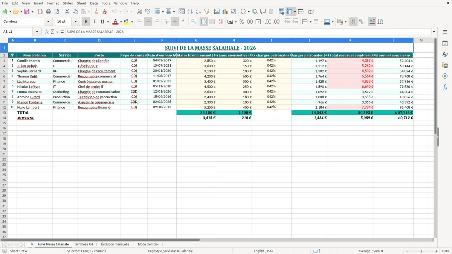Sort ascending A to Z

click(190, 12)
